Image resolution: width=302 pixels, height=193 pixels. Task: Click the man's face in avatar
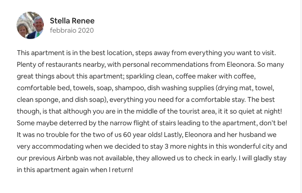tap(38, 23)
